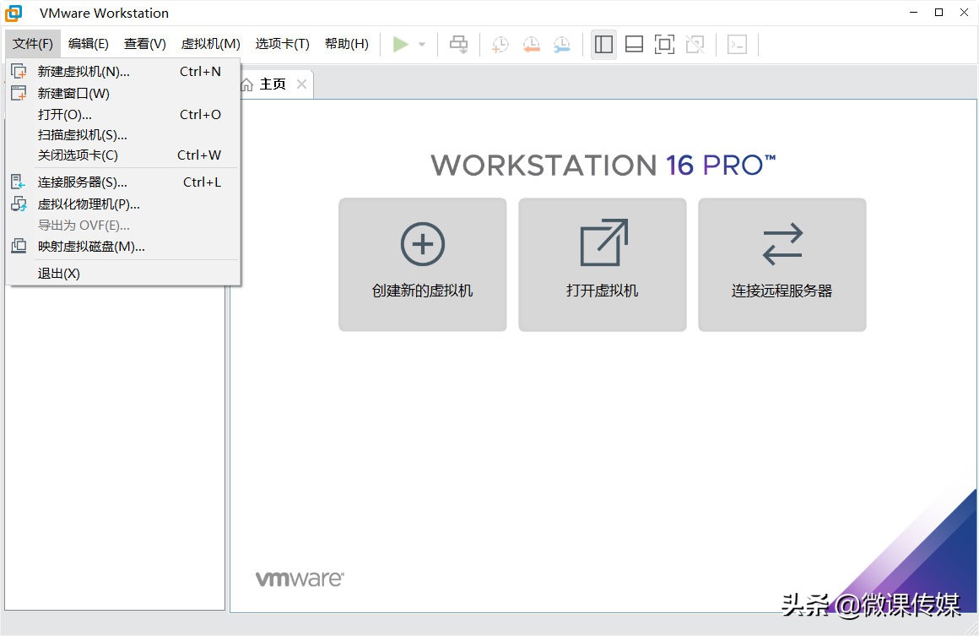Open the 文件(F) menu

pos(33,44)
